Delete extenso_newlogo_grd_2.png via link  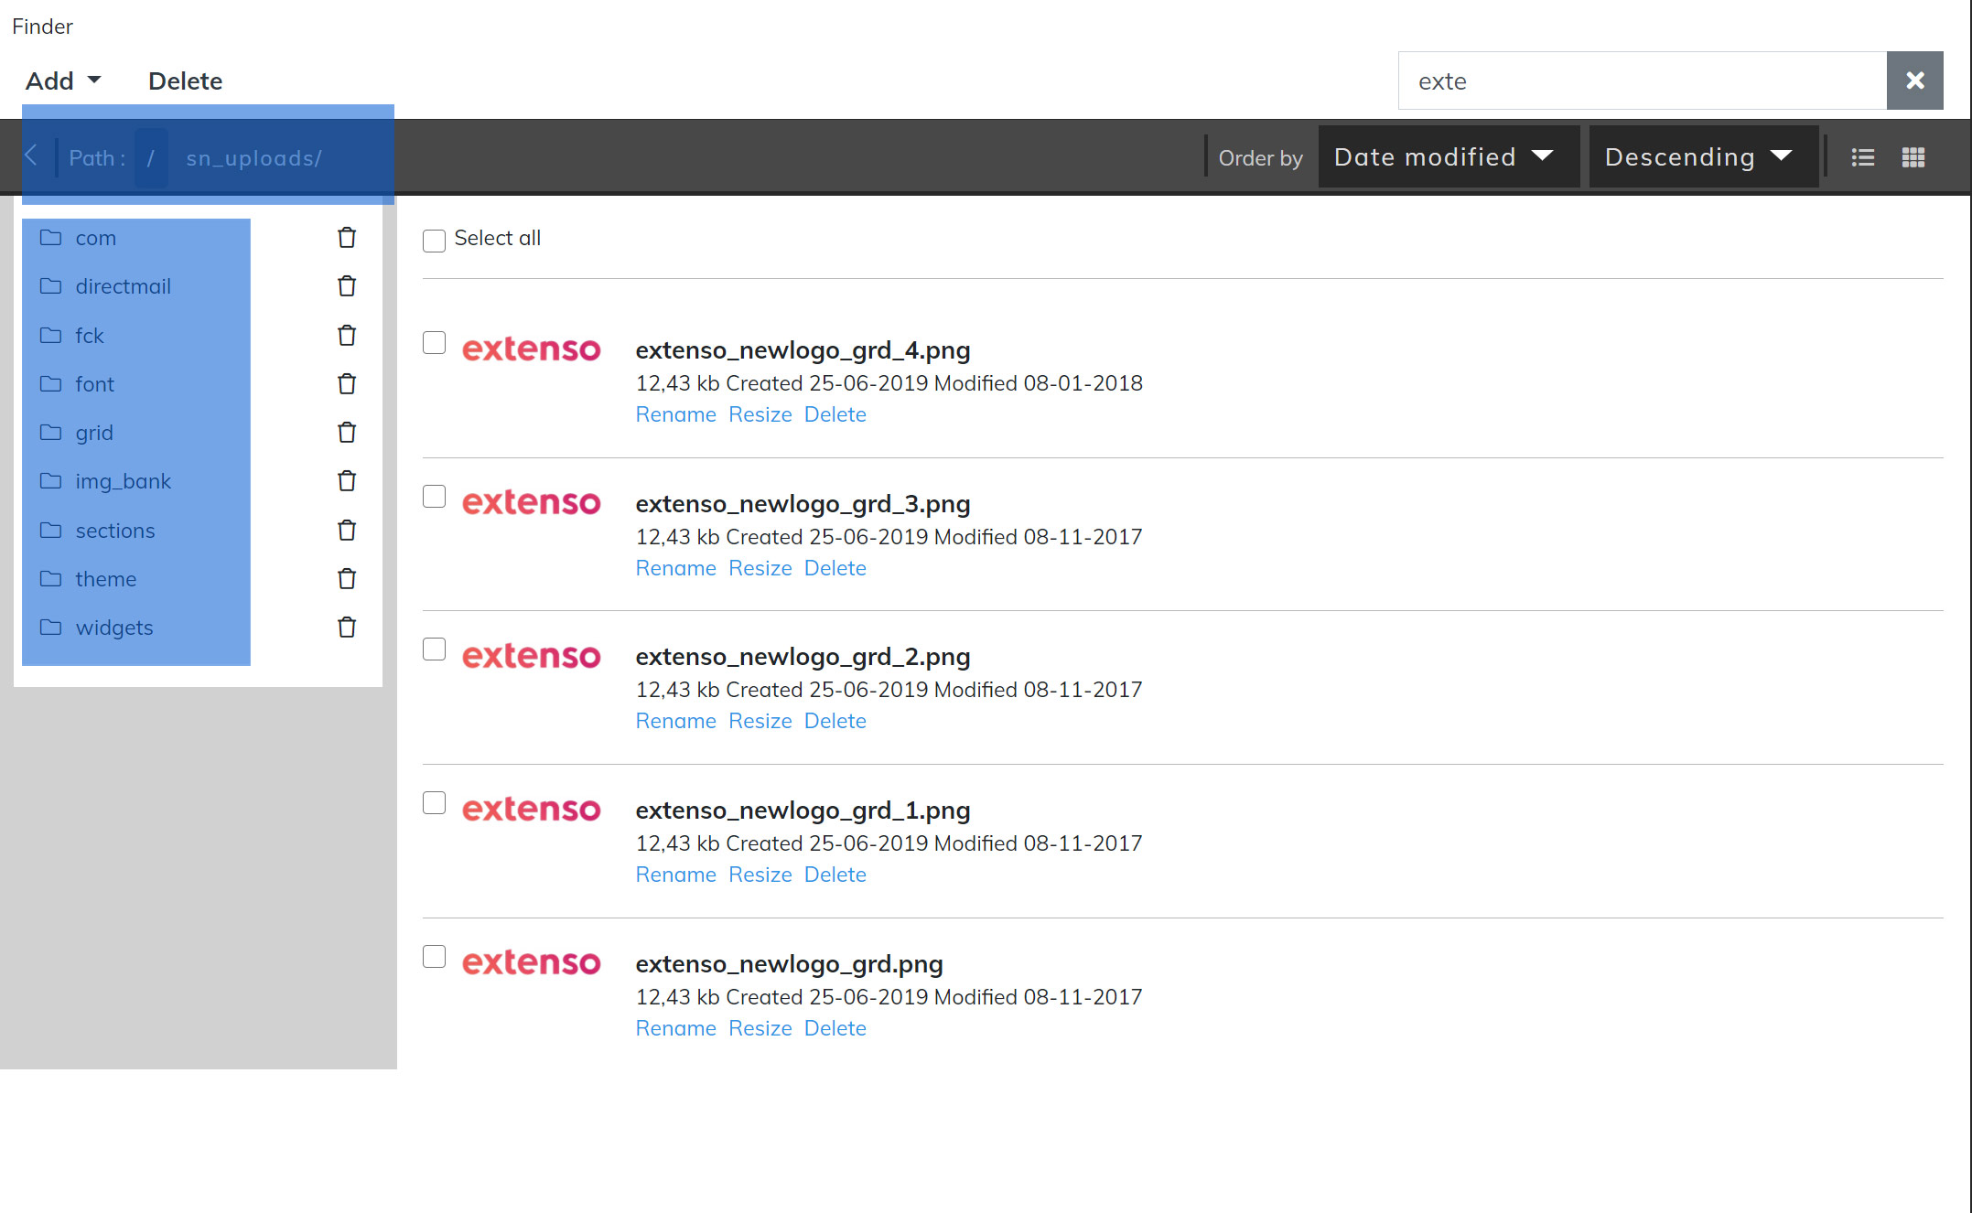(835, 721)
